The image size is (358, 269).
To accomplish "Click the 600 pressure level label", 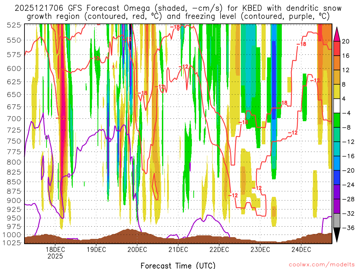I will tap(14, 68).
